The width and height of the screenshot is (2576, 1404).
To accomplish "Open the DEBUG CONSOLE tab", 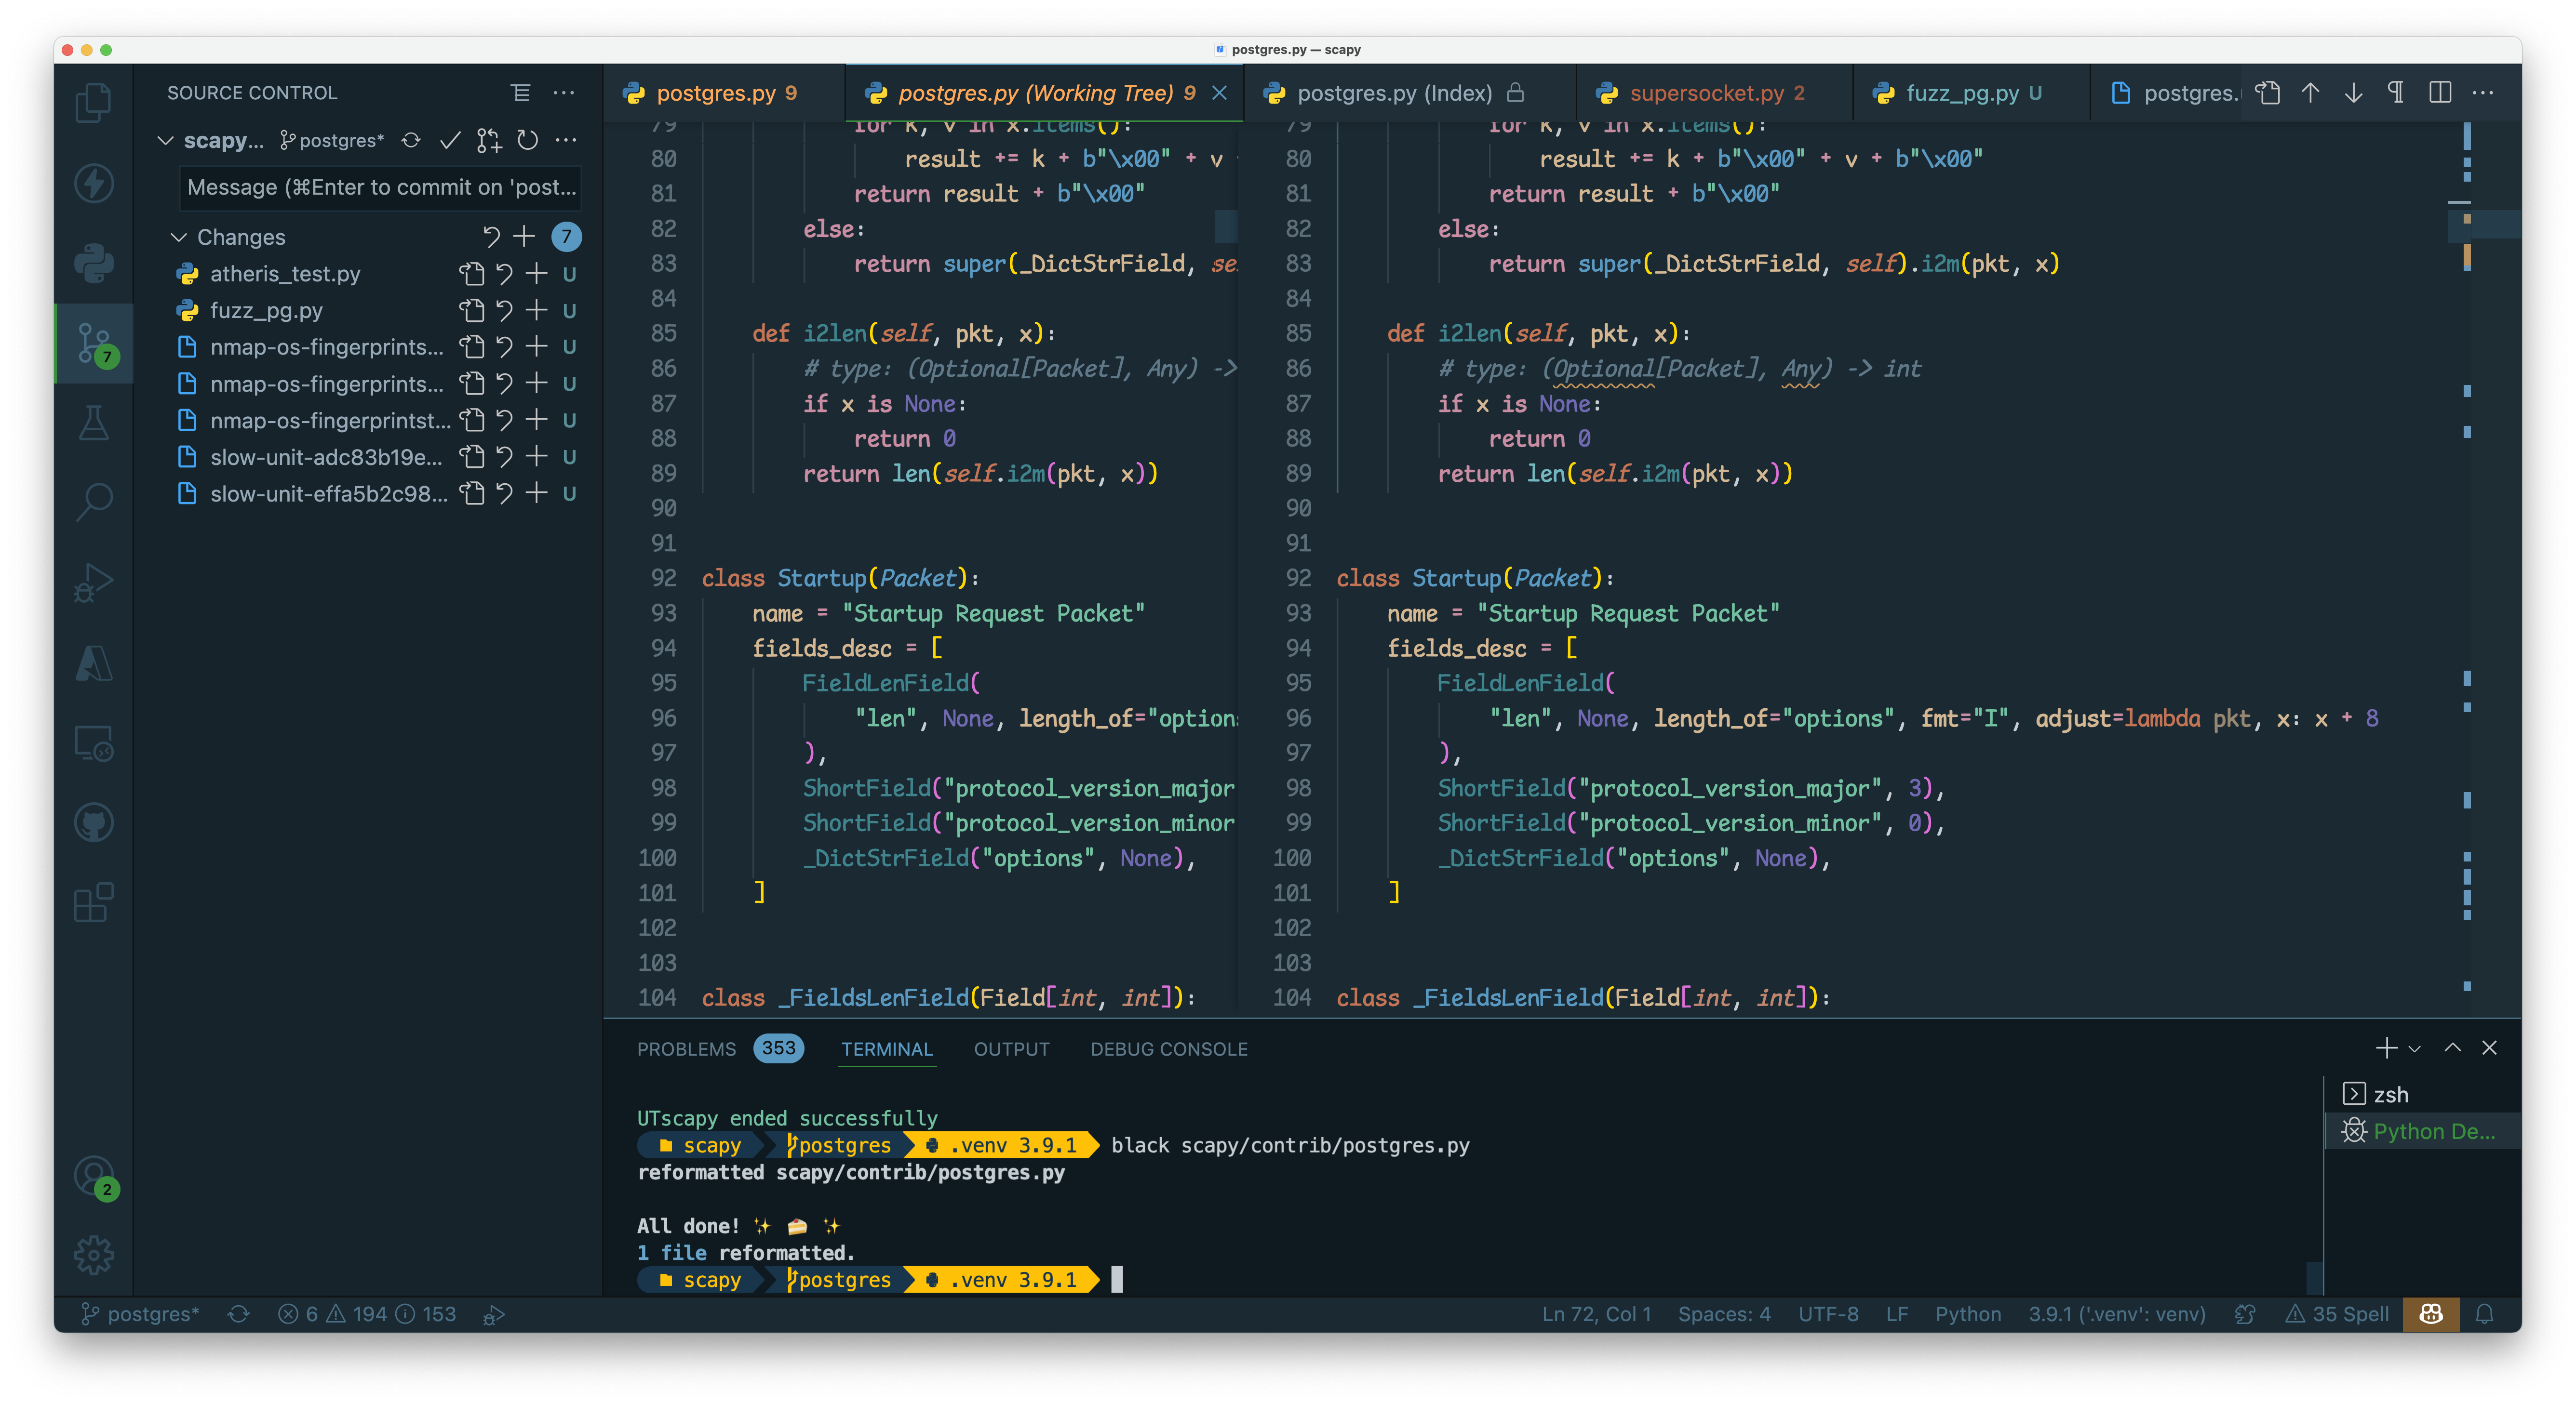I will coord(1168,1048).
